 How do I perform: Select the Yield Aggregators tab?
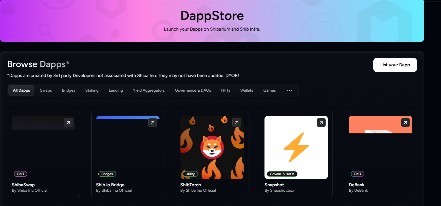[149, 90]
